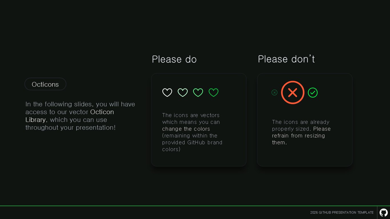The height and width of the screenshot is (219, 390).
Task: Click the green checkmark circle icon
Action: pyautogui.click(x=313, y=92)
